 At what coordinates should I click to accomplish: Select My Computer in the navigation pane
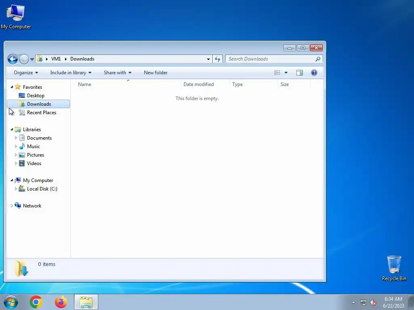pyautogui.click(x=38, y=180)
